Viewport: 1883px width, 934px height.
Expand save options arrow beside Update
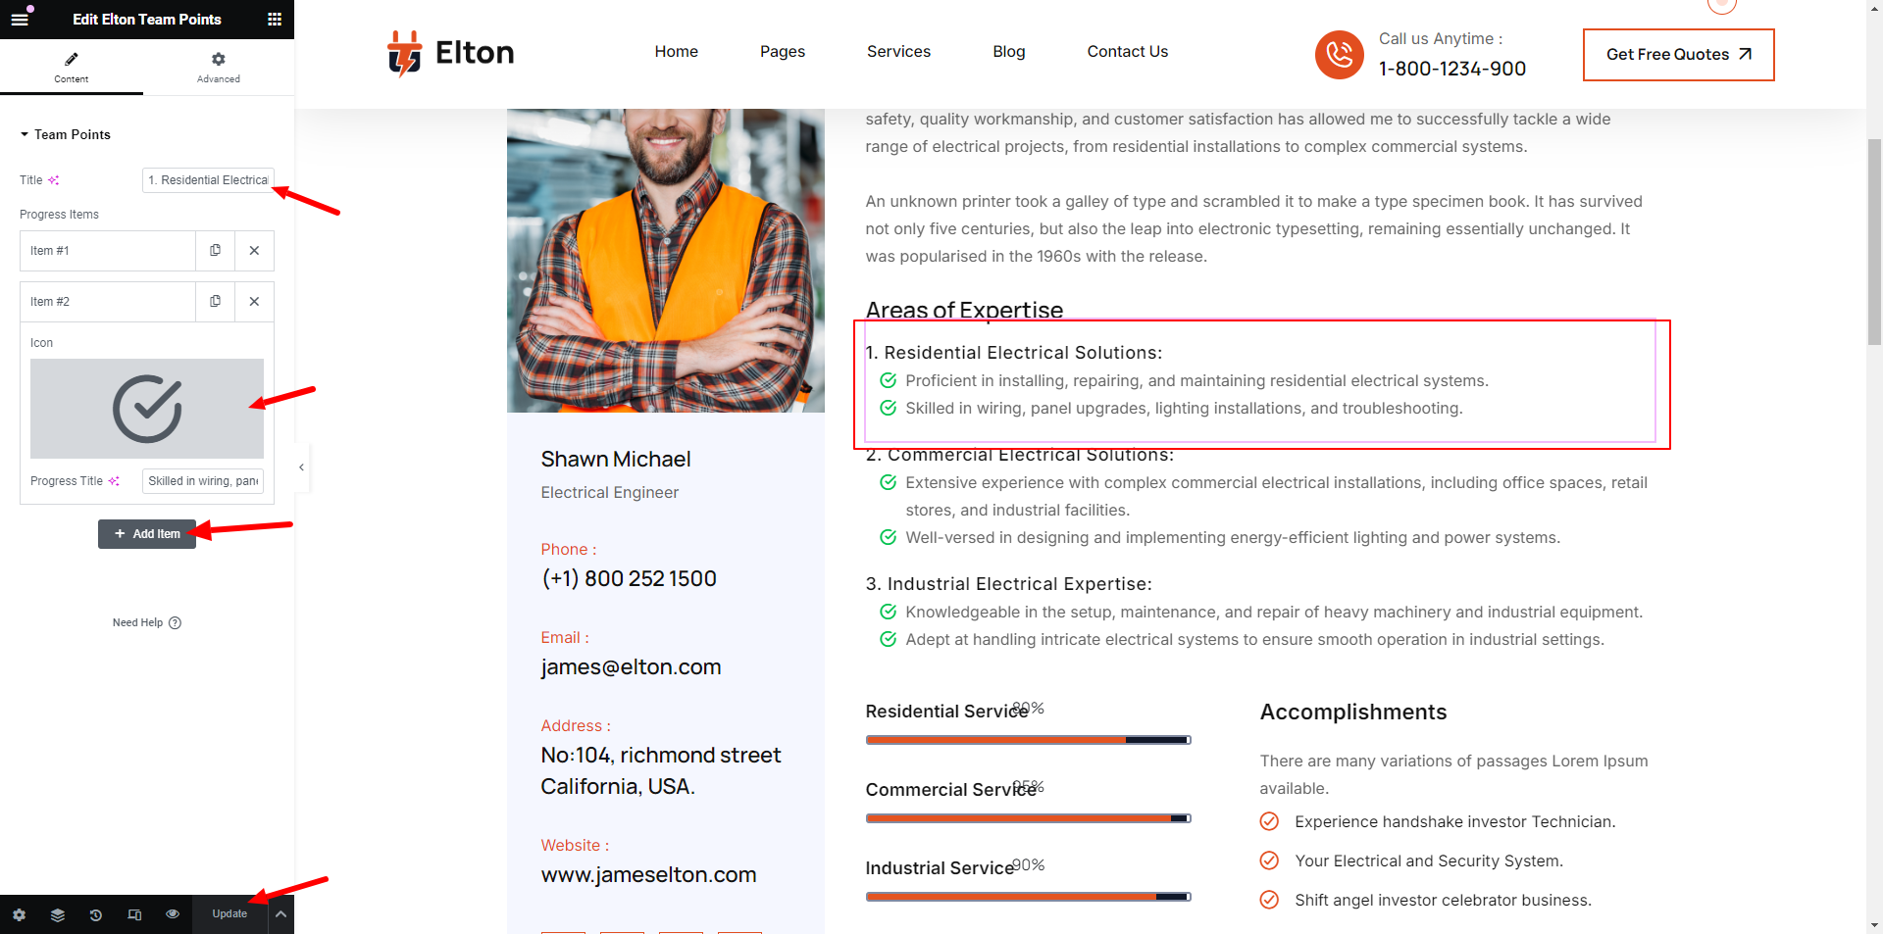(280, 914)
